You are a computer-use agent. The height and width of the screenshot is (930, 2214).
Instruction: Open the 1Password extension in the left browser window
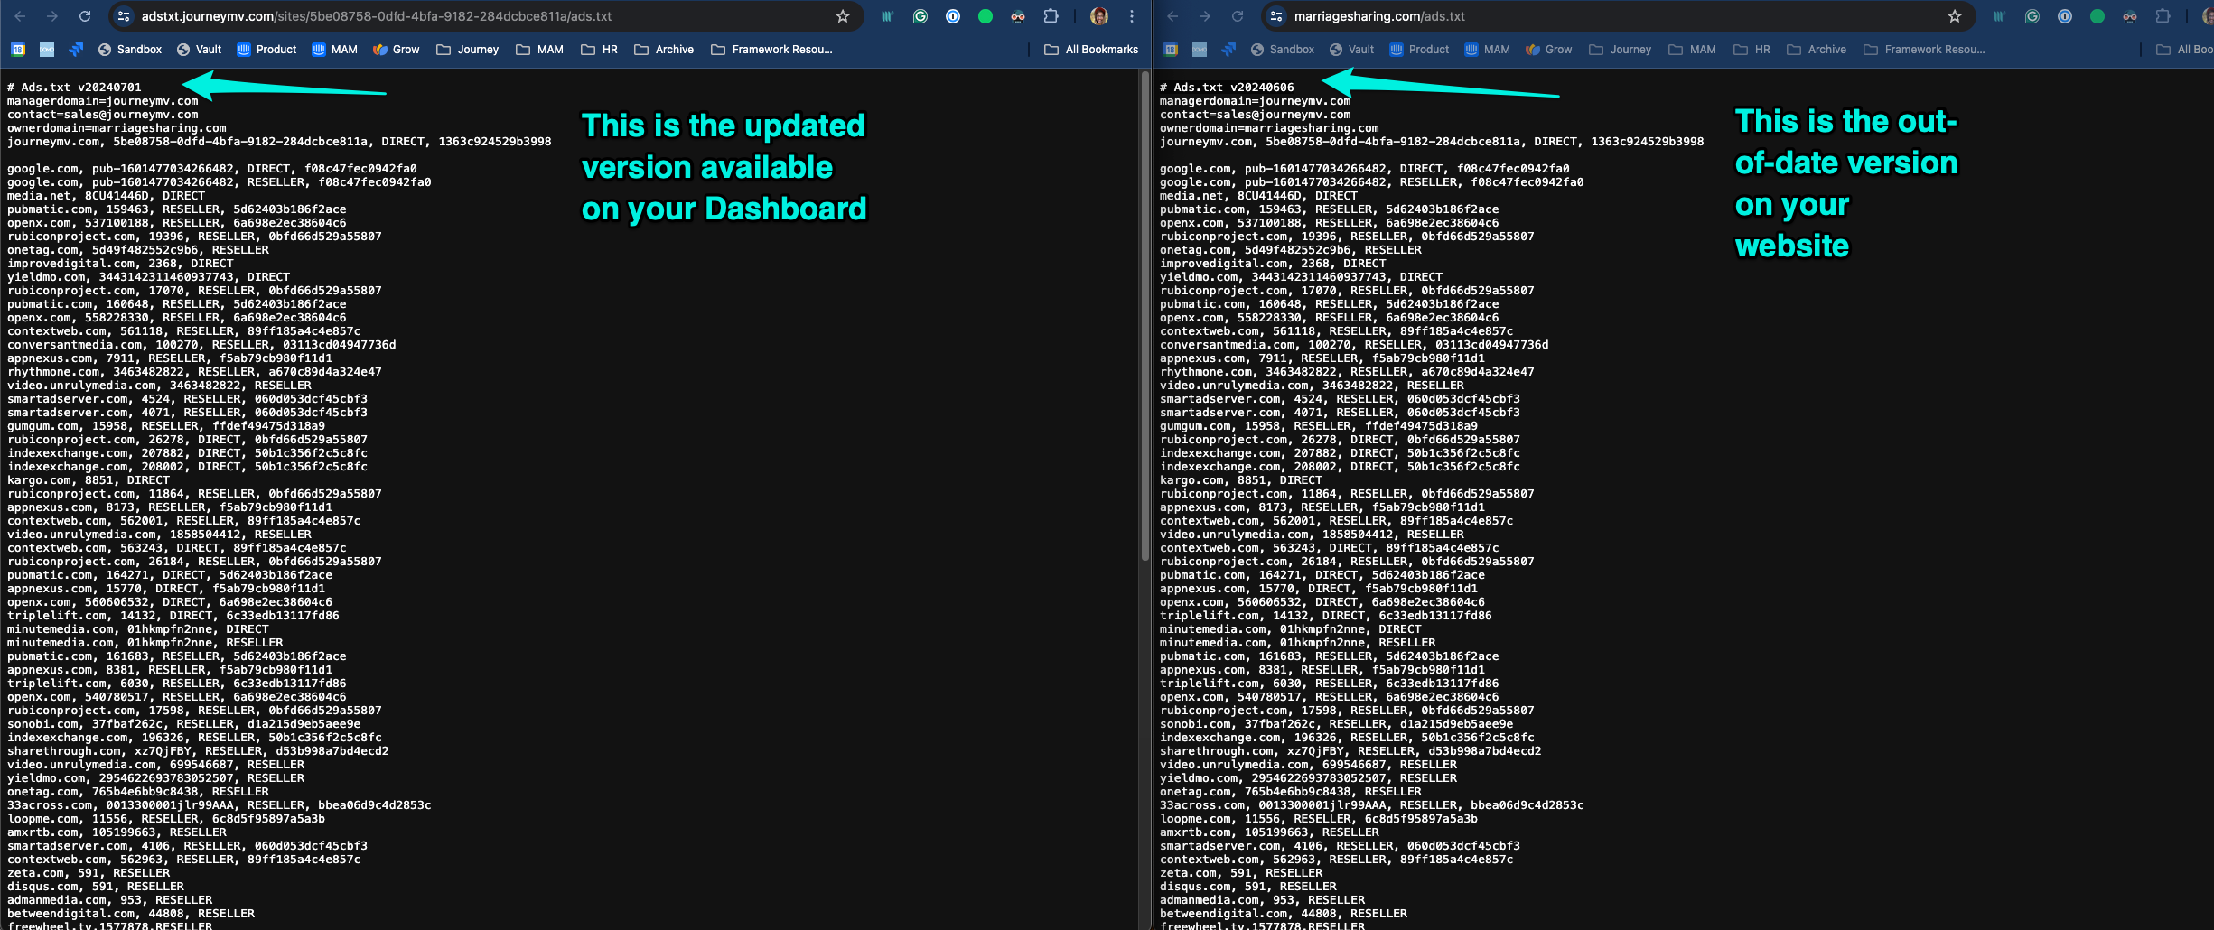[x=952, y=16]
